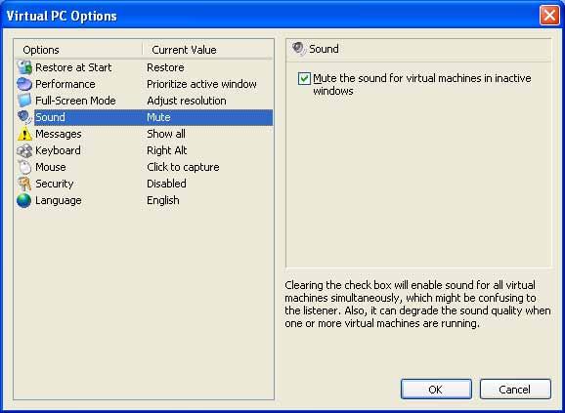Click the 'Restore' current value

(165, 67)
